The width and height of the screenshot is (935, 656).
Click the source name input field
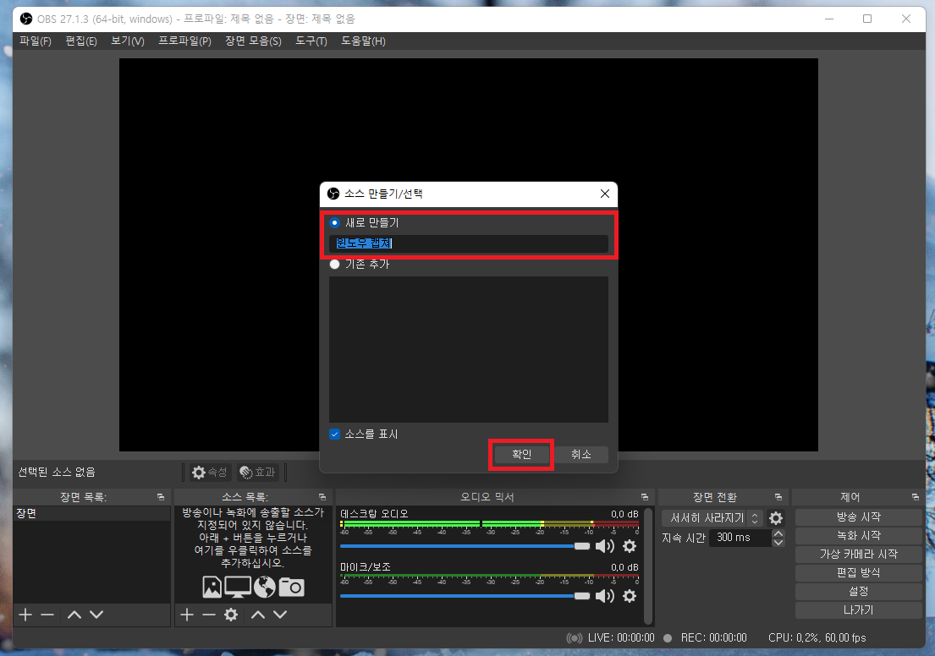468,243
